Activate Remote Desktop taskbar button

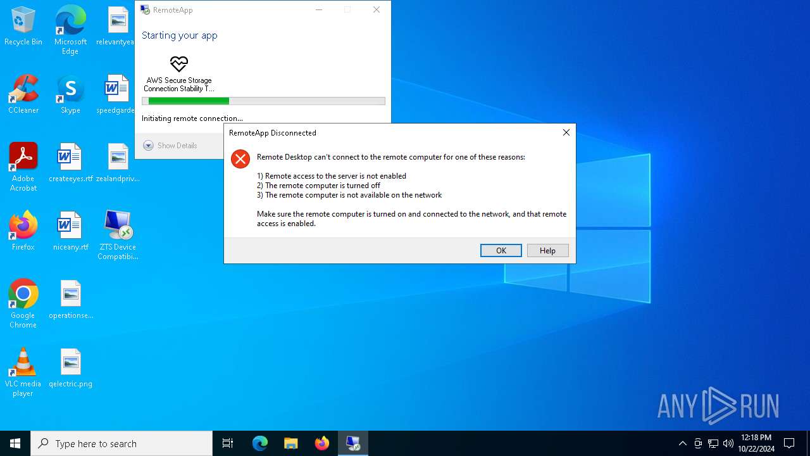(352, 443)
